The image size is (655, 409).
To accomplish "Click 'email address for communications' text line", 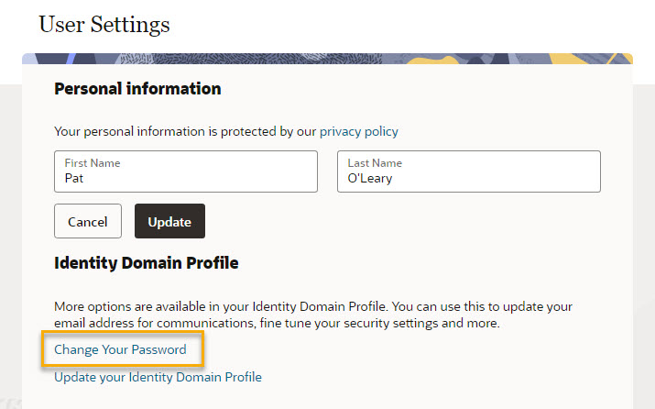I will coord(277,324).
